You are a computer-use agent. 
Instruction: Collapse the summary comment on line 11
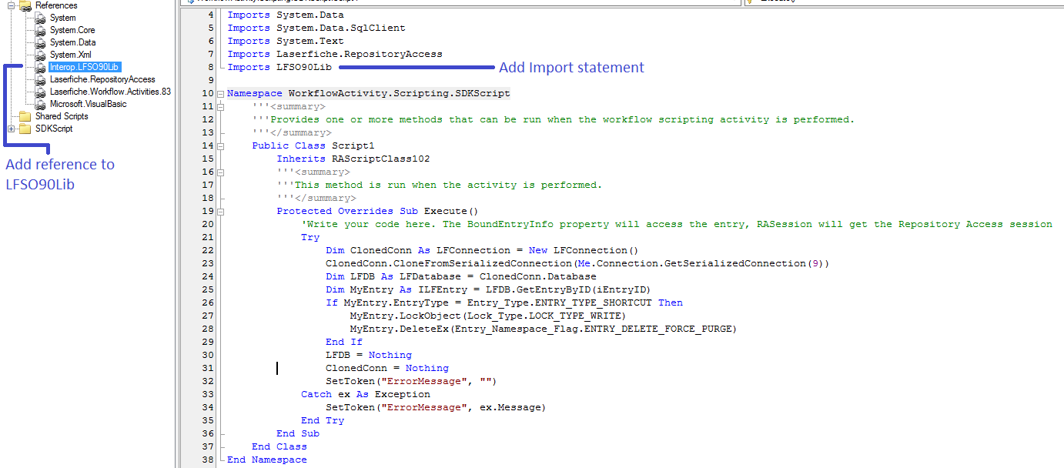(x=222, y=107)
